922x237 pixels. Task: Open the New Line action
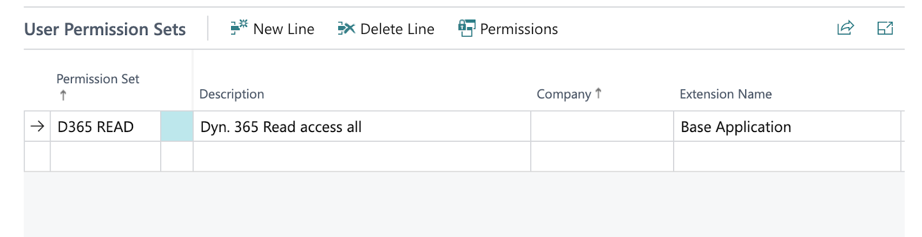[x=272, y=29]
